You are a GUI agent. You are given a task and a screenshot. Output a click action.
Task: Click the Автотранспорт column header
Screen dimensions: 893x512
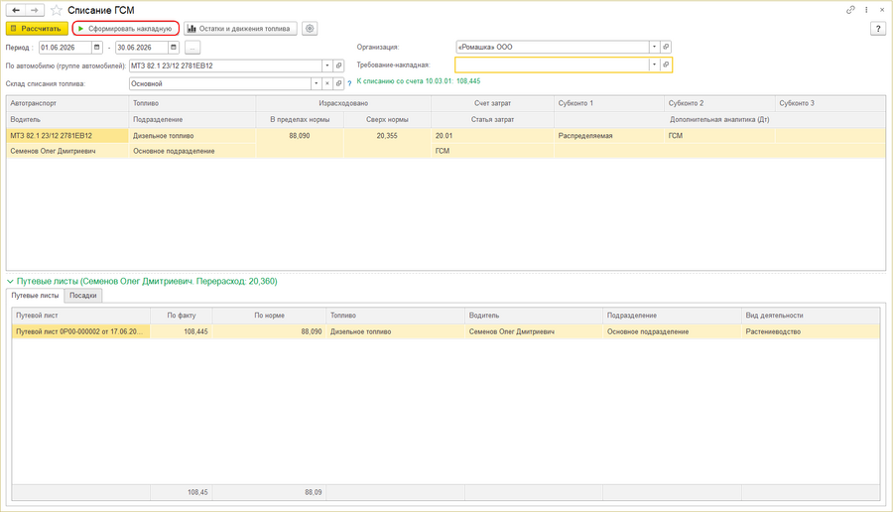click(x=67, y=103)
